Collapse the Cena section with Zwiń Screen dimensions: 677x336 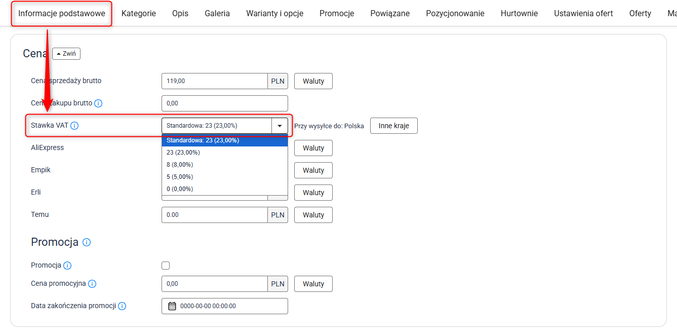click(x=66, y=54)
